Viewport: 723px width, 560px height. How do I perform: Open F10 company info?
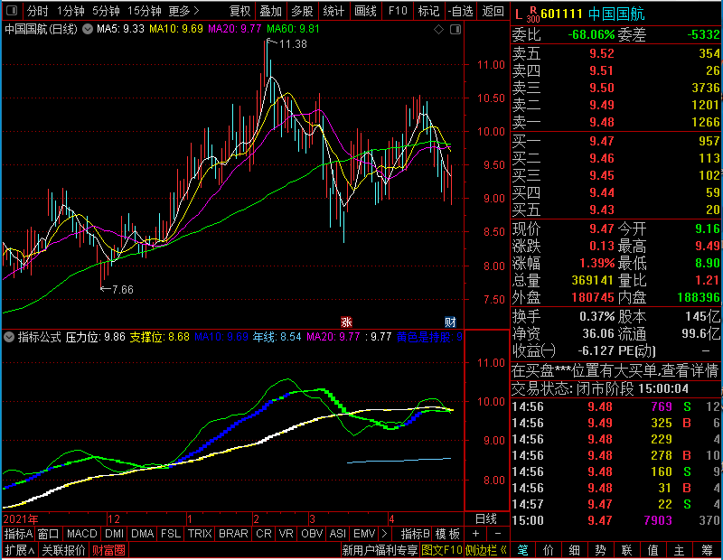pos(398,11)
